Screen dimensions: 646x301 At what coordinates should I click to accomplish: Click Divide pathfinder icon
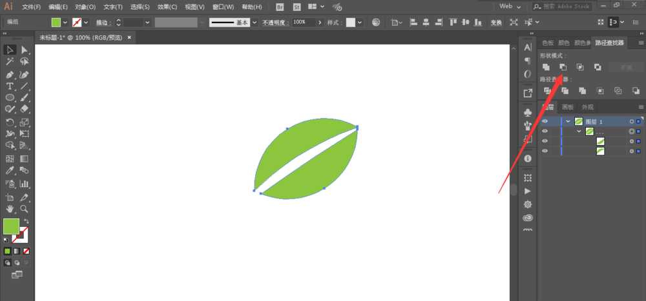pyautogui.click(x=548, y=91)
